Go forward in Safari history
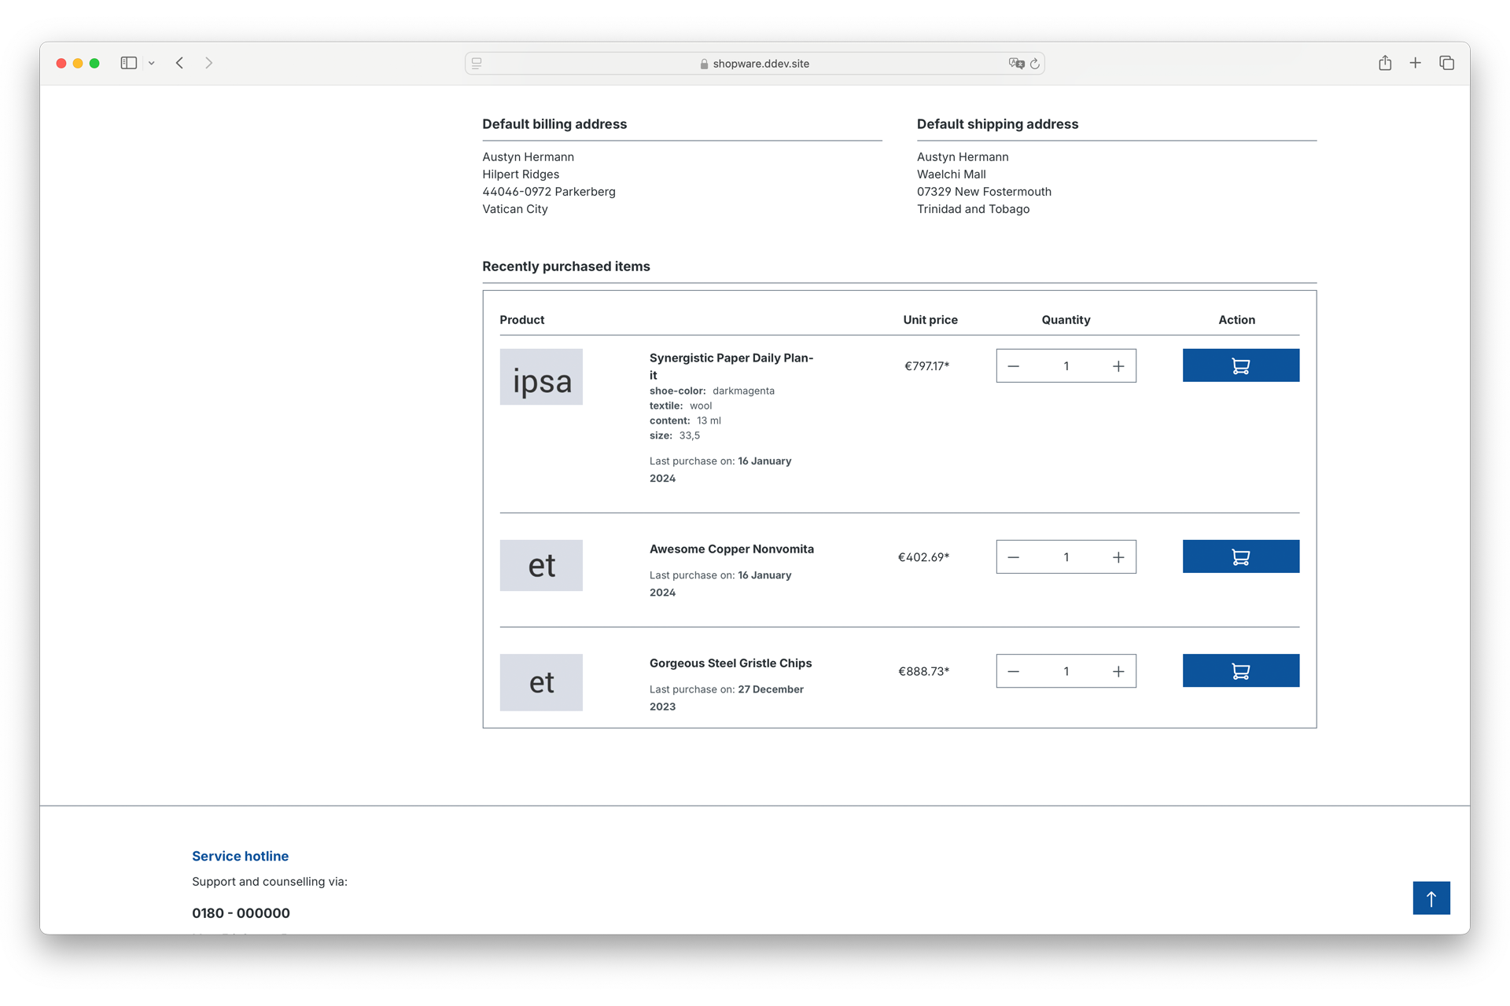 coord(208,63)
